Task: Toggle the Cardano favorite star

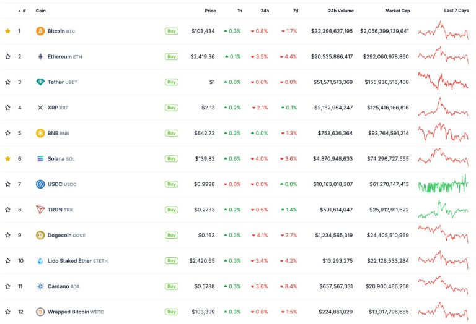Action: point(8,286)
